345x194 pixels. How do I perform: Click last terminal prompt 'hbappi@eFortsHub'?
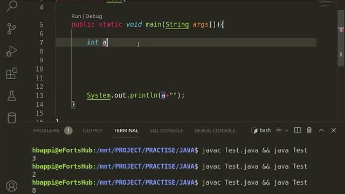click(63, 183)
